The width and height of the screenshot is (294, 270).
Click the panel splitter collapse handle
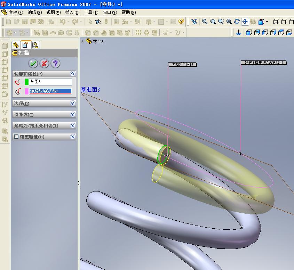pos(79,185)
